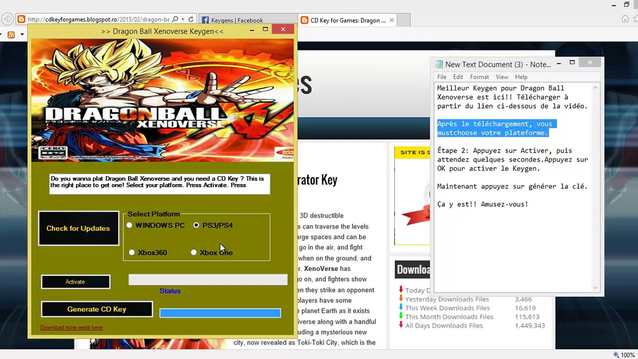Viewport: 638px width, 359px height.
Task: Click the Generate CD Key button
Action: click(97, 309)
